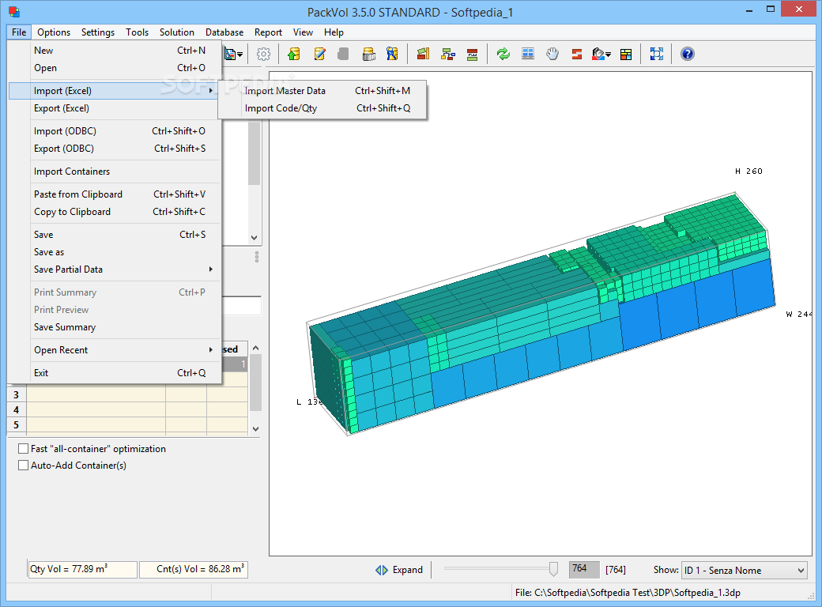This screenshot has width=822, height=607.
Task: Click the paint bucket color icon
Action: [598, 54]
